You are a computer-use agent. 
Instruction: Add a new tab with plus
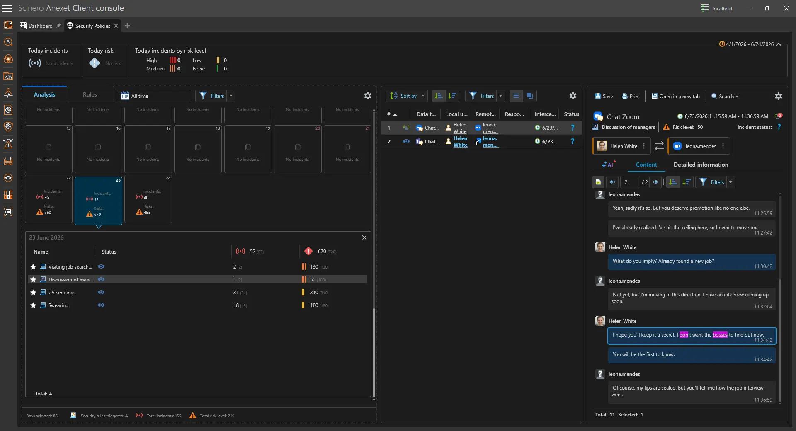point(127,26)
